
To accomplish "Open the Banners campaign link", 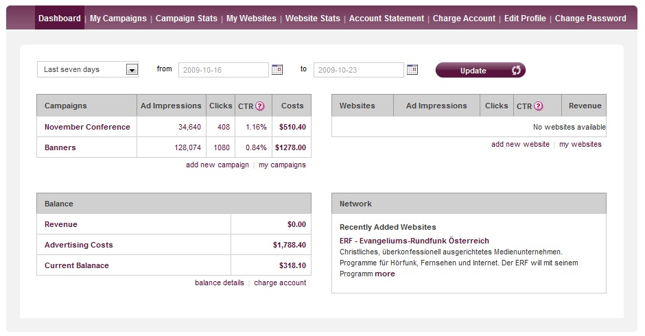I will point(60,147).
